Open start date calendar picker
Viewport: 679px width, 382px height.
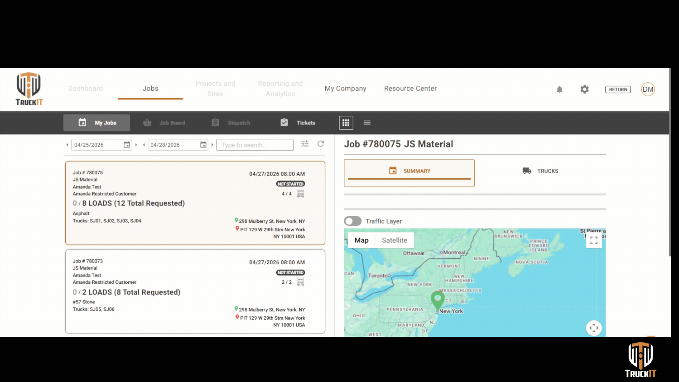[127, 145]
